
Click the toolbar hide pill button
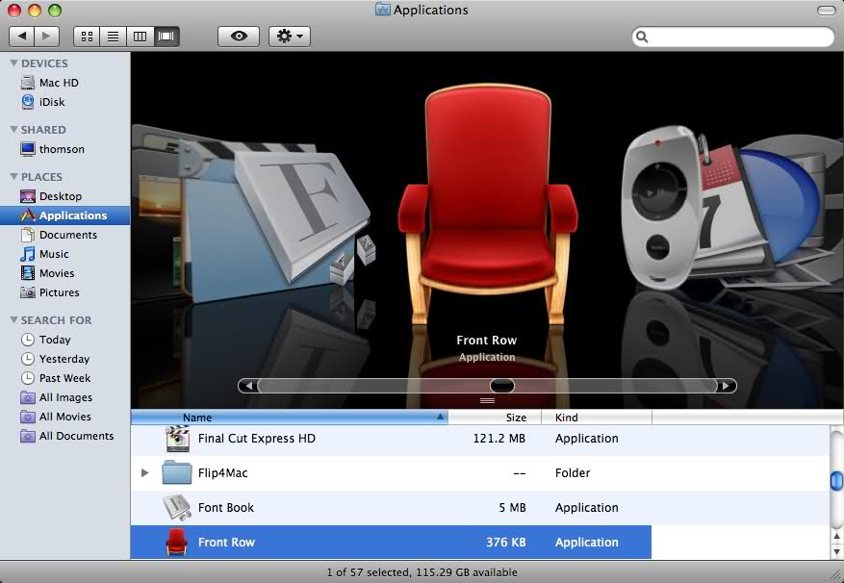tap(827, 11)
